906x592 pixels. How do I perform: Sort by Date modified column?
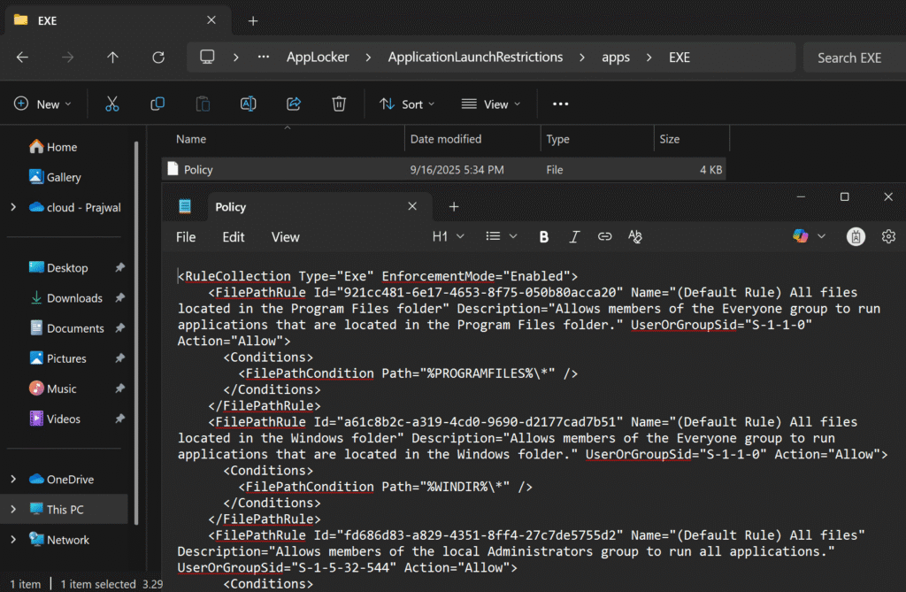(446, 139)
